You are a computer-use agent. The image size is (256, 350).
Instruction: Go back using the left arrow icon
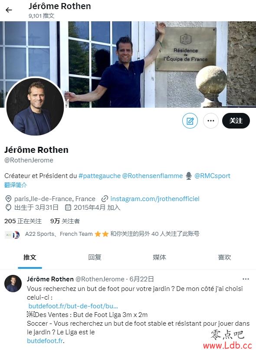point(9,10)
